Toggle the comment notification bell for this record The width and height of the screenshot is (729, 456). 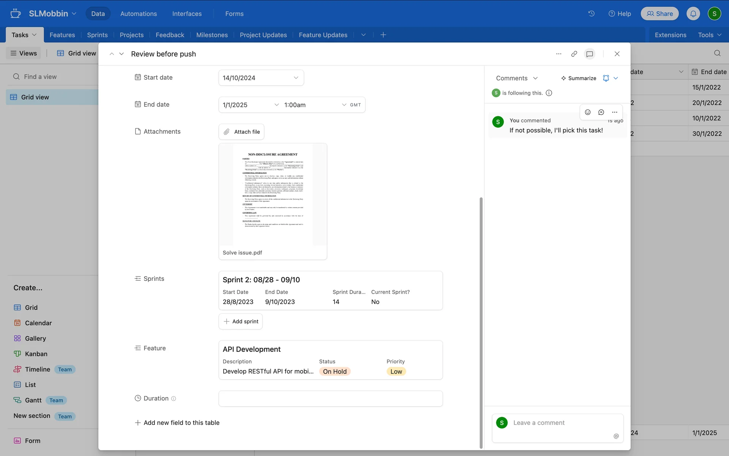point(606,78)
